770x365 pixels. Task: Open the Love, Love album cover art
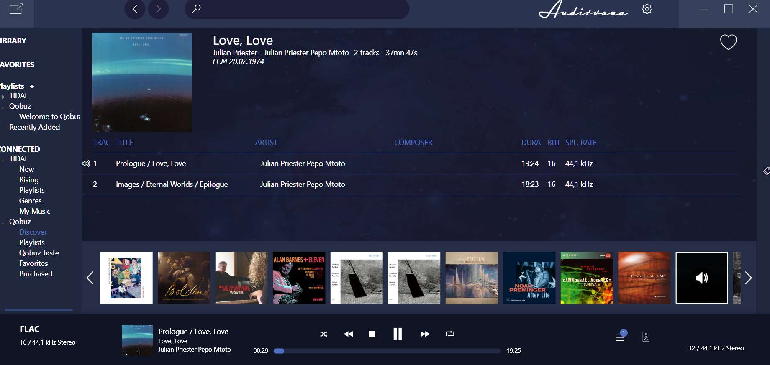point(142,82)
